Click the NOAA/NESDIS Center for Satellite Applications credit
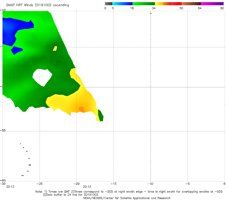Viewport: 227px width, 200px height. pyautogui.click(x=127, y=198)
